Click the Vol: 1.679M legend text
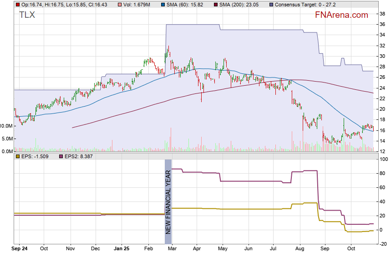 pos(137,5)
